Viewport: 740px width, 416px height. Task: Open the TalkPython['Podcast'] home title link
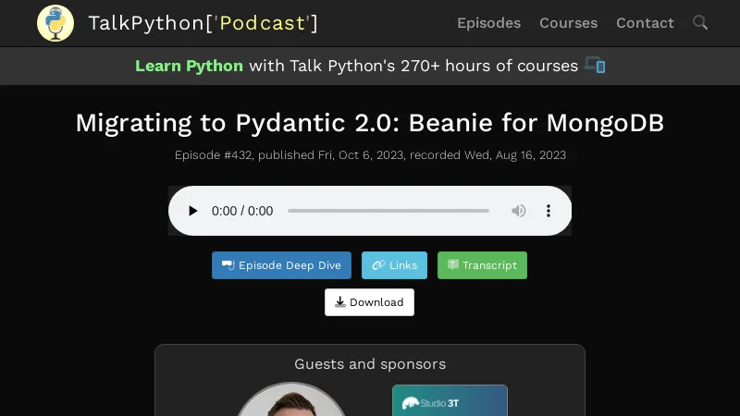[x=203, y=23]
